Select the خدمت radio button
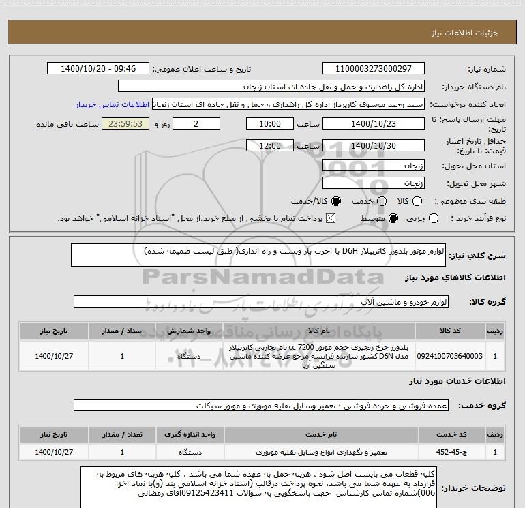This screenshot has height=508, width=525. (x=382, y=201)
